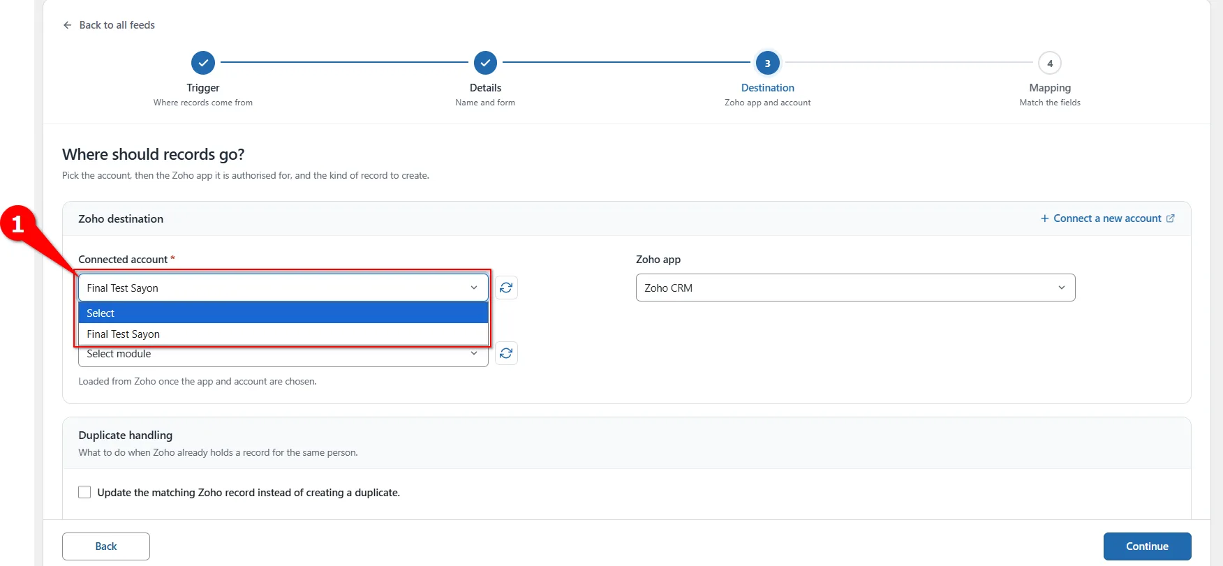This screenshot has height=566, width=1223.
Task: Click the Continue button
Action: (1147, 546)
